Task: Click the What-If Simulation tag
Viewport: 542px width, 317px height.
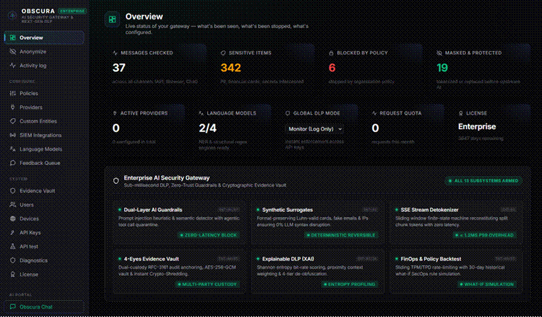Action: pyautogui.click(x=487, y=284)
